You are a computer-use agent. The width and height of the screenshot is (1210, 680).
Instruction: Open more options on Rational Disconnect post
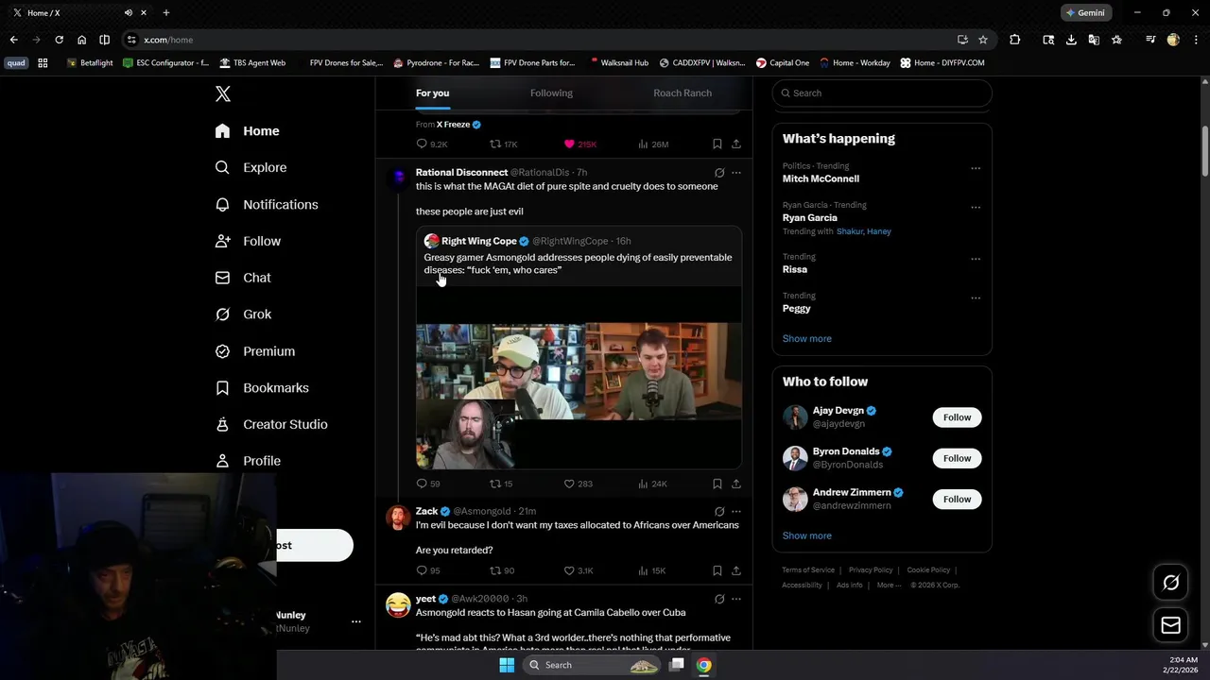[736, 173]
